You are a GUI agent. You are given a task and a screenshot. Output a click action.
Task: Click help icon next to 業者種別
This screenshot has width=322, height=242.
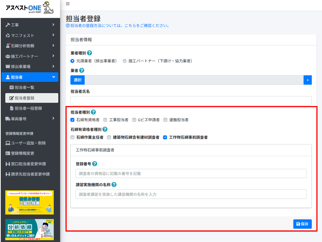[x=89, y=53]
